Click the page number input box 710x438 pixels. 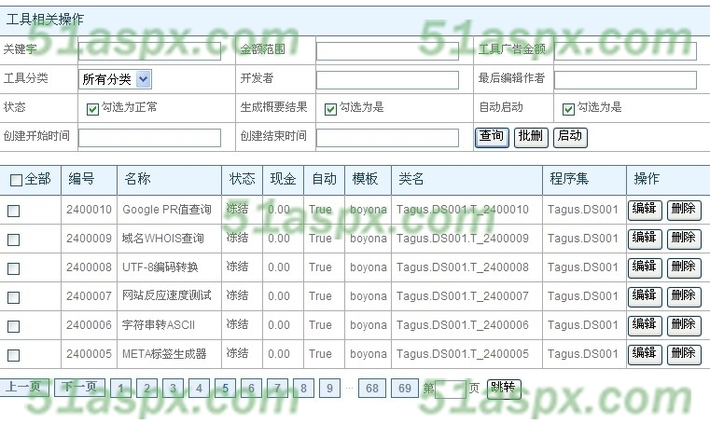(x=451, y=390)
